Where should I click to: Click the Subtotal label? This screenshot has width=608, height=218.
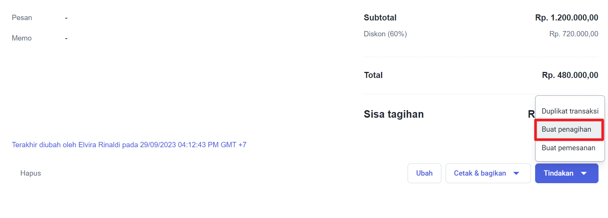click(380, 18)
